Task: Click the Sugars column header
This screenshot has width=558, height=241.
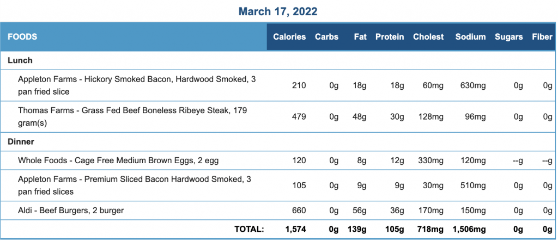Action: [509, 36]
